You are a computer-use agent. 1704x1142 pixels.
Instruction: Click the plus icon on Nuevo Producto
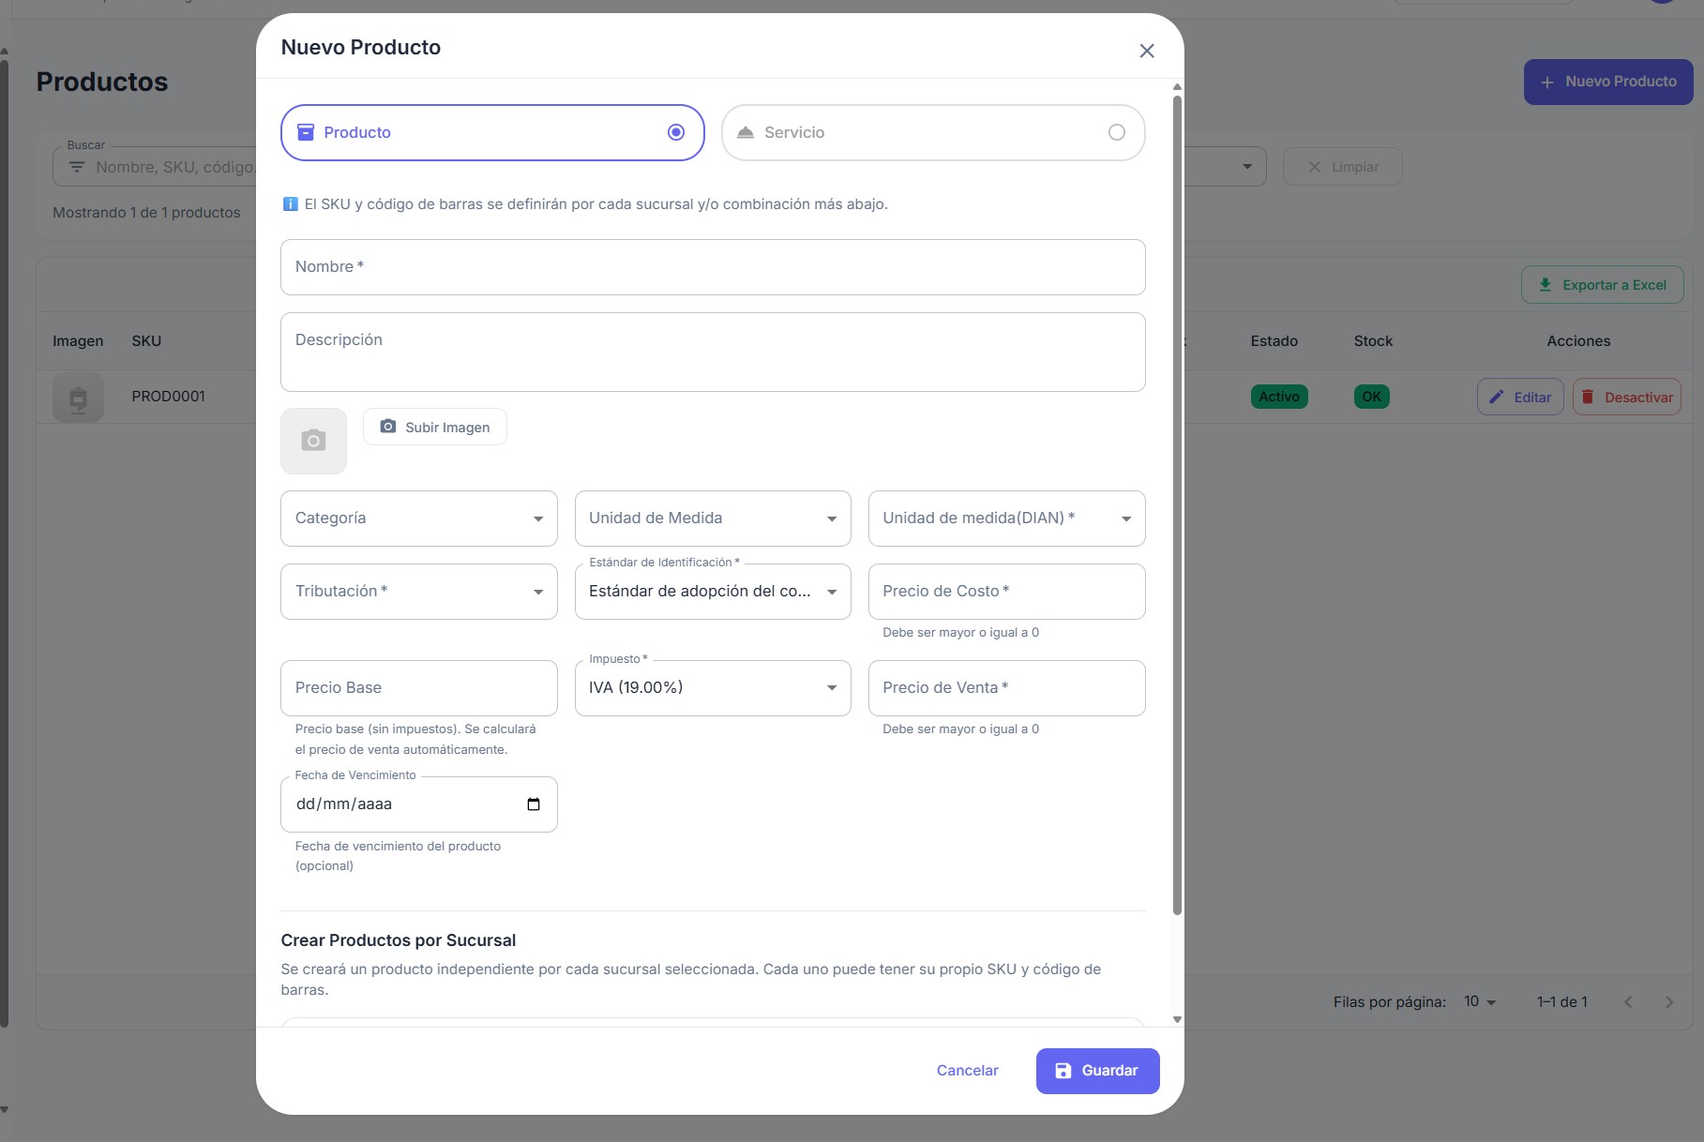click(1547, 82)
